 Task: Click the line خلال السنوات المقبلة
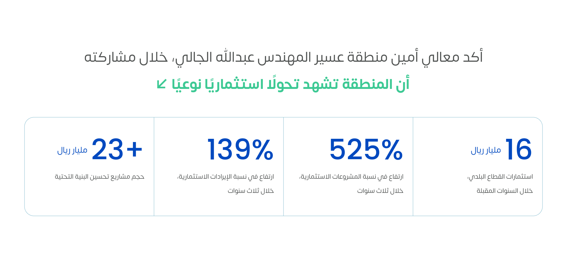(504, 191)
